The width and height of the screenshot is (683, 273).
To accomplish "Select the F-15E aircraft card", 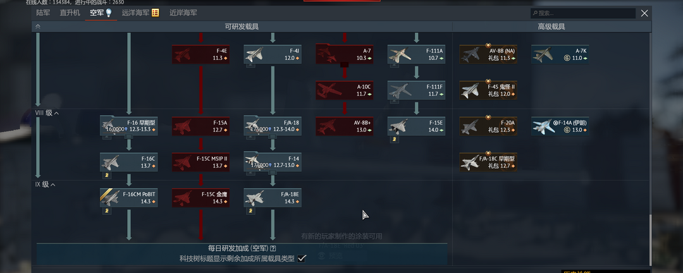I will click(x=416, y=126).
